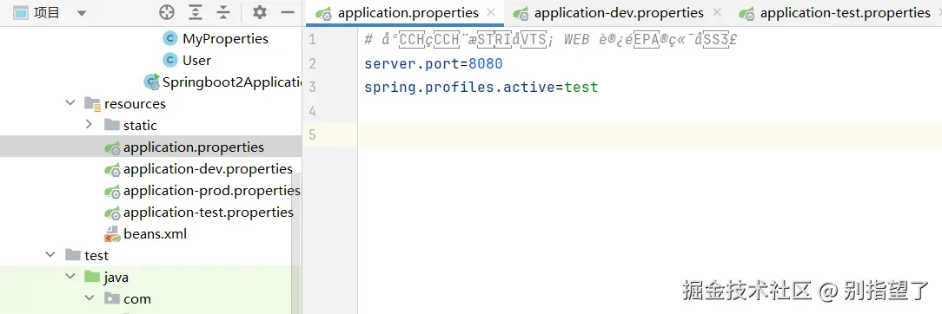Click application-prod.properties Spring icon in tree
942x314 pixels.
tap(112, 191)
